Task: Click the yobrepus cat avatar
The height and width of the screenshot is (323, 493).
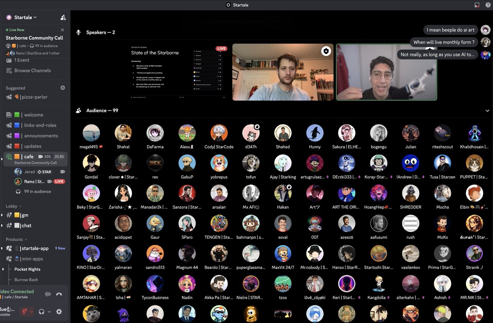Action: (x=219, y=163)
